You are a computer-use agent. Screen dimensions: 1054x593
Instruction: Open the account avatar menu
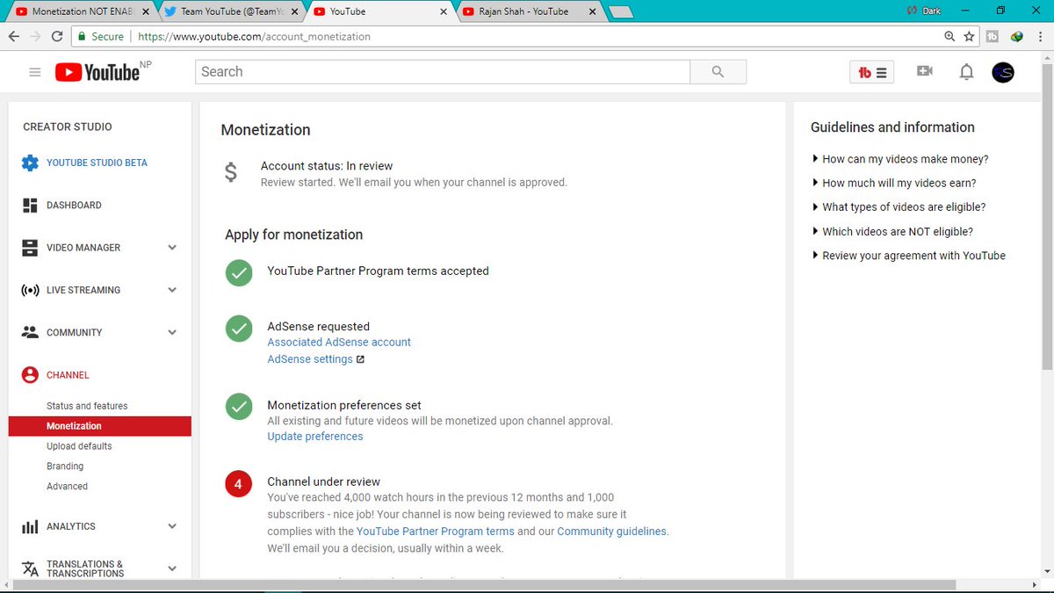click(x=1003, y=72)
